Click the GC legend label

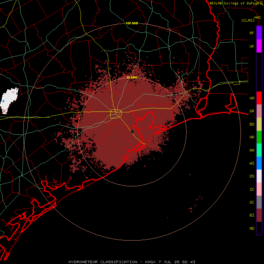tap(252, 202)
